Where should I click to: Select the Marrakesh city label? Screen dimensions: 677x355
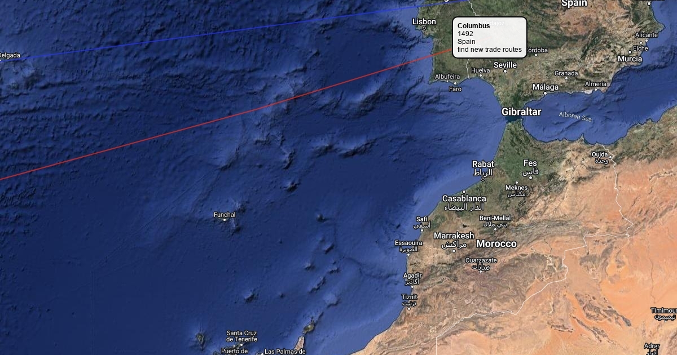click(x=454, y=236)
